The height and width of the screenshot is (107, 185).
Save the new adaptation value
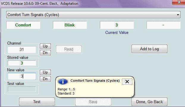click(93, 102)
